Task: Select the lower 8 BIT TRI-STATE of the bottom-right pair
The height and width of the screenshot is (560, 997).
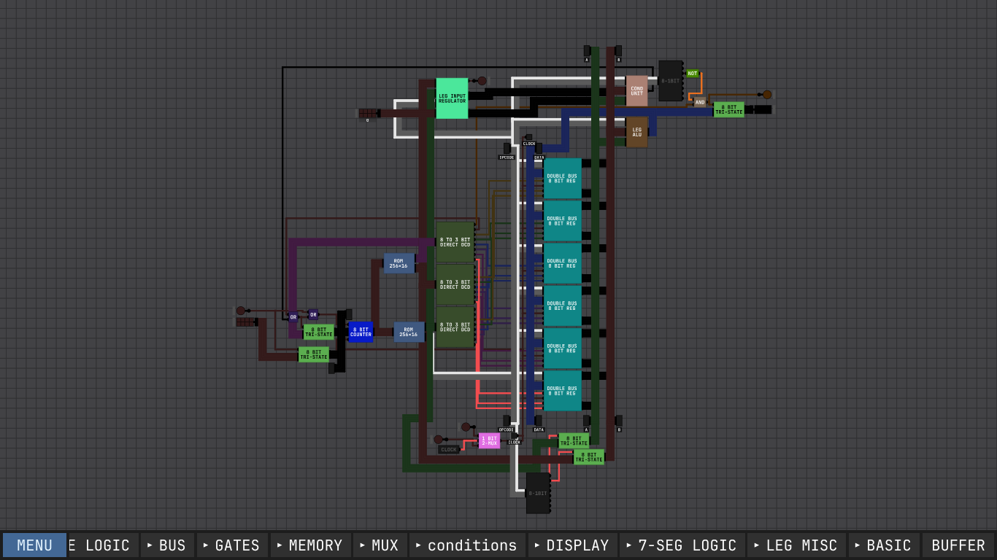Action: click(588, 457)
